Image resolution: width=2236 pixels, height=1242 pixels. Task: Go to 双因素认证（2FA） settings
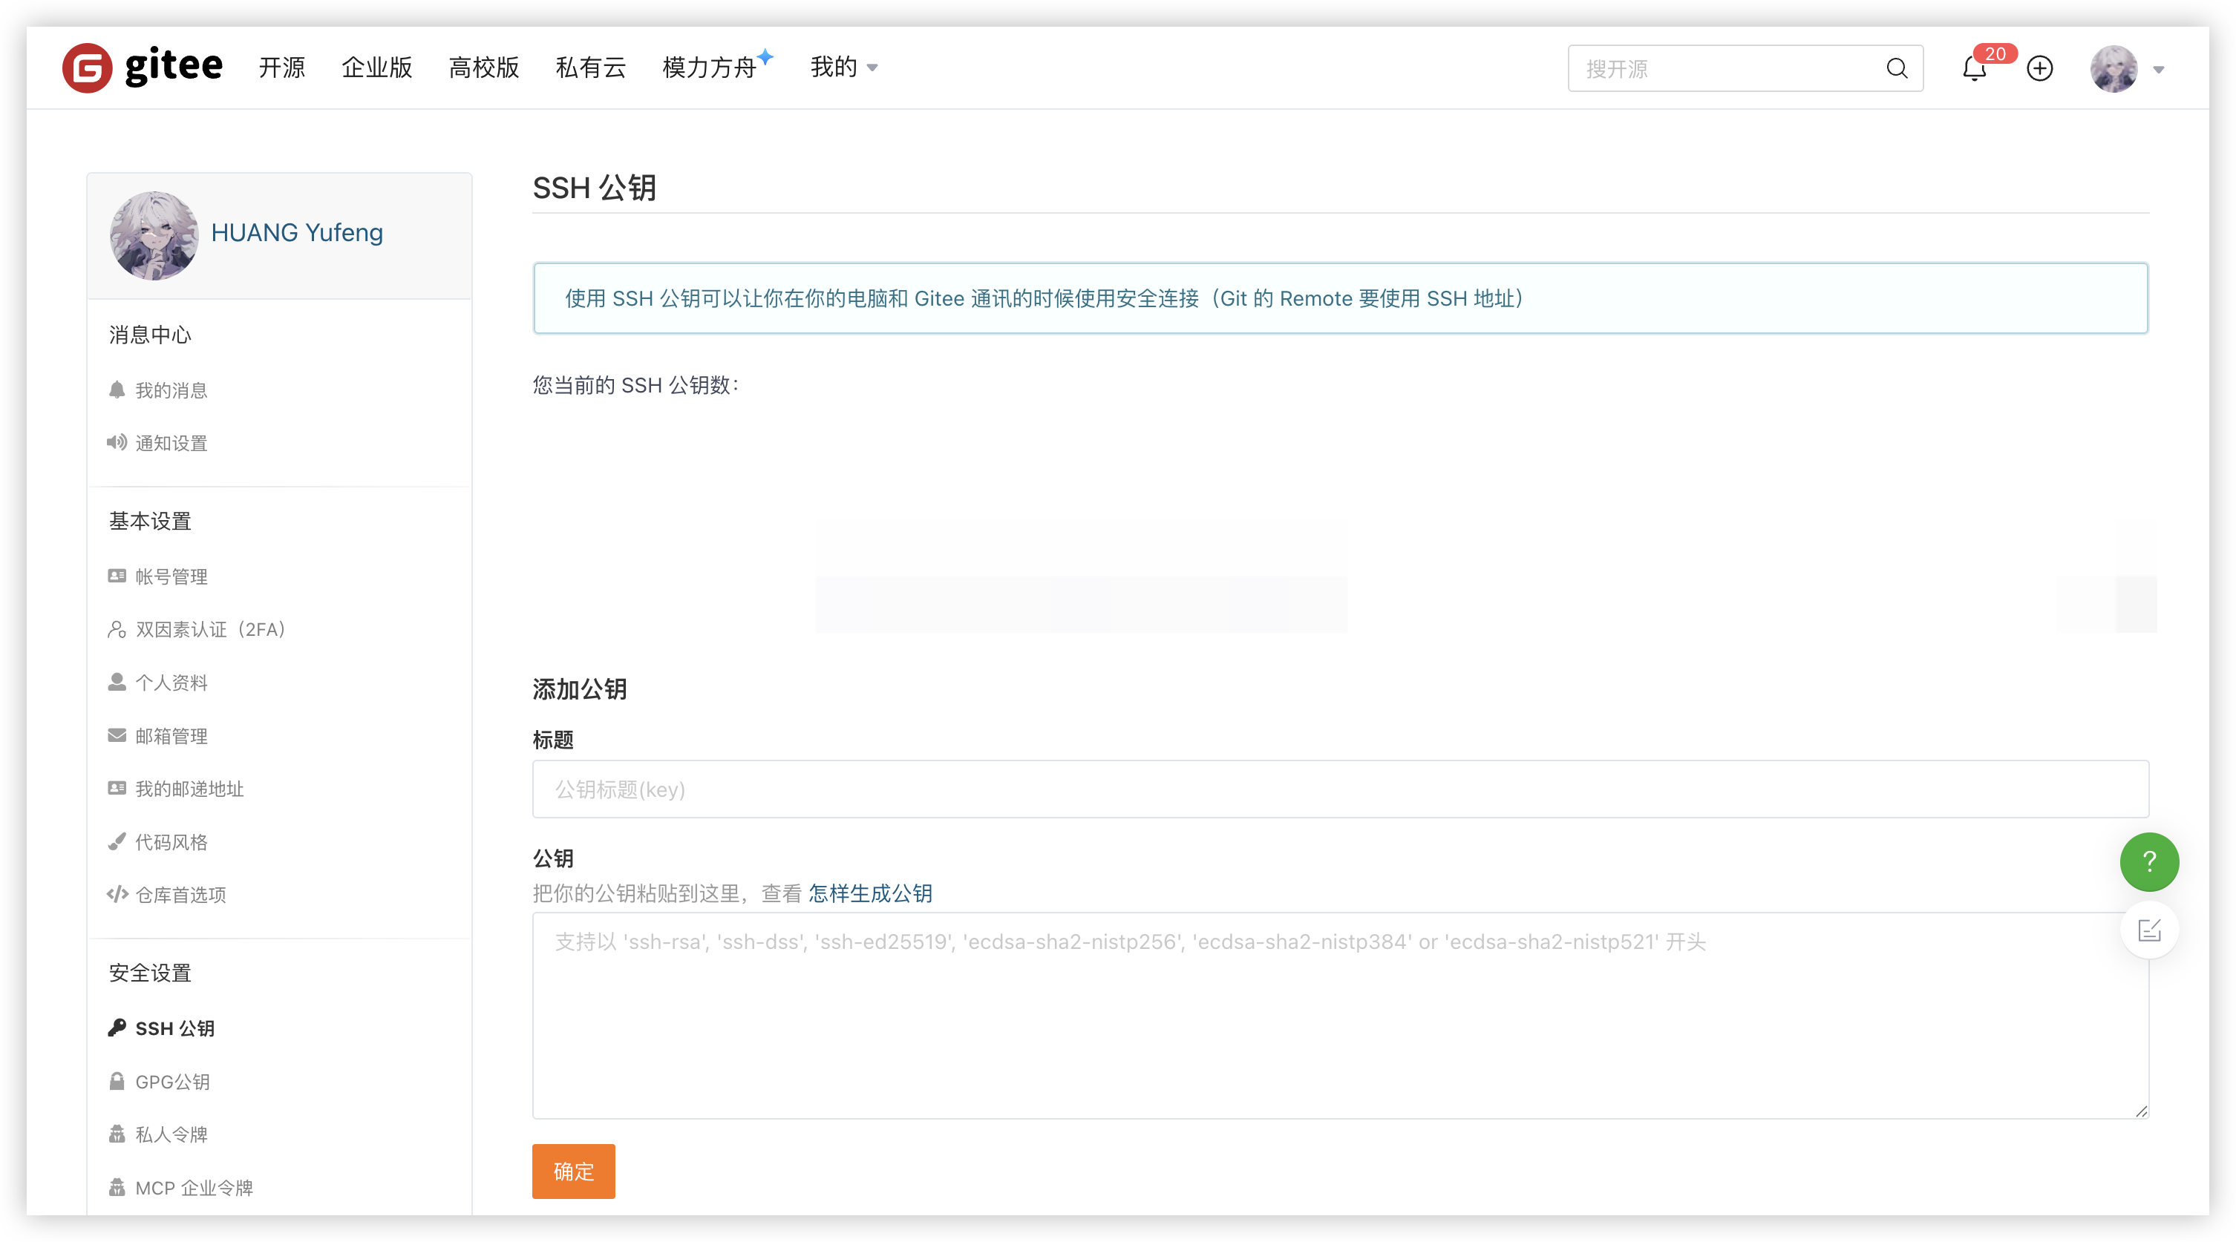click(x=210, y=630)
